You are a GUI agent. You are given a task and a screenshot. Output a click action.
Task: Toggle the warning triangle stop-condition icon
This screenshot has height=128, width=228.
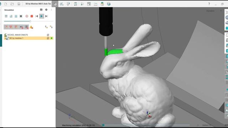coord(31,27)
